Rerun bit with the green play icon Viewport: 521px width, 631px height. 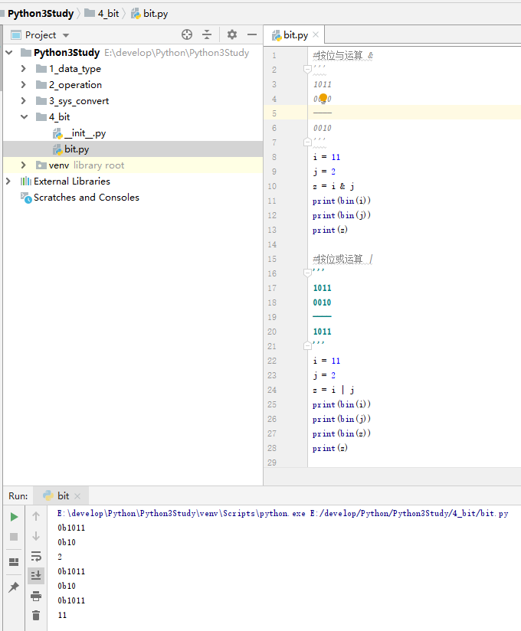pos(14,517)
